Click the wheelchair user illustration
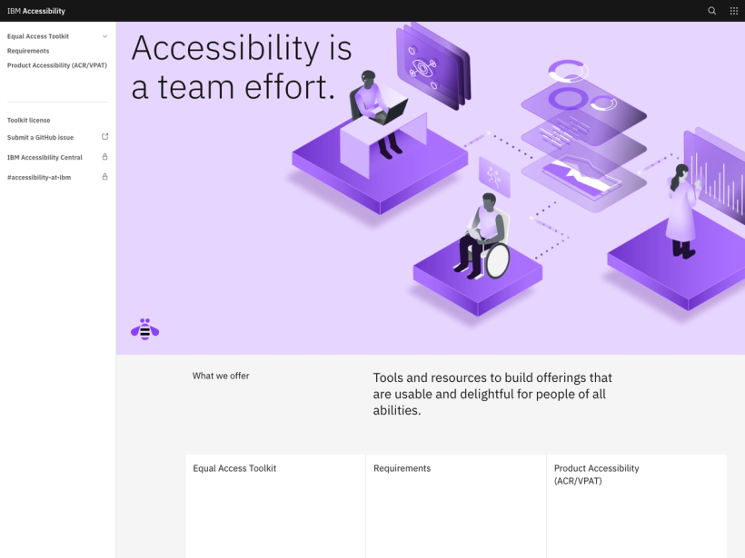Image resolution: width=745 pixels, height=558 pixels. [x=482, y=236]
